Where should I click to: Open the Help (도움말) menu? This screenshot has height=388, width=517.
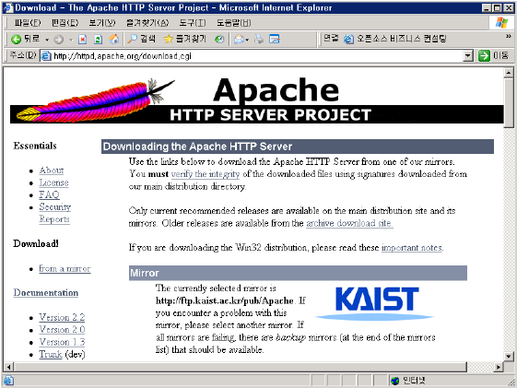[234, 23]
